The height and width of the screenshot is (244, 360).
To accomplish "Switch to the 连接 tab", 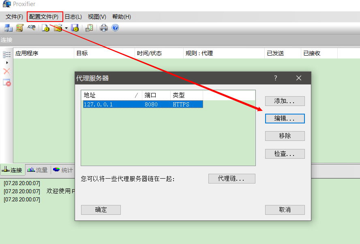I will [x=12, y=170].
